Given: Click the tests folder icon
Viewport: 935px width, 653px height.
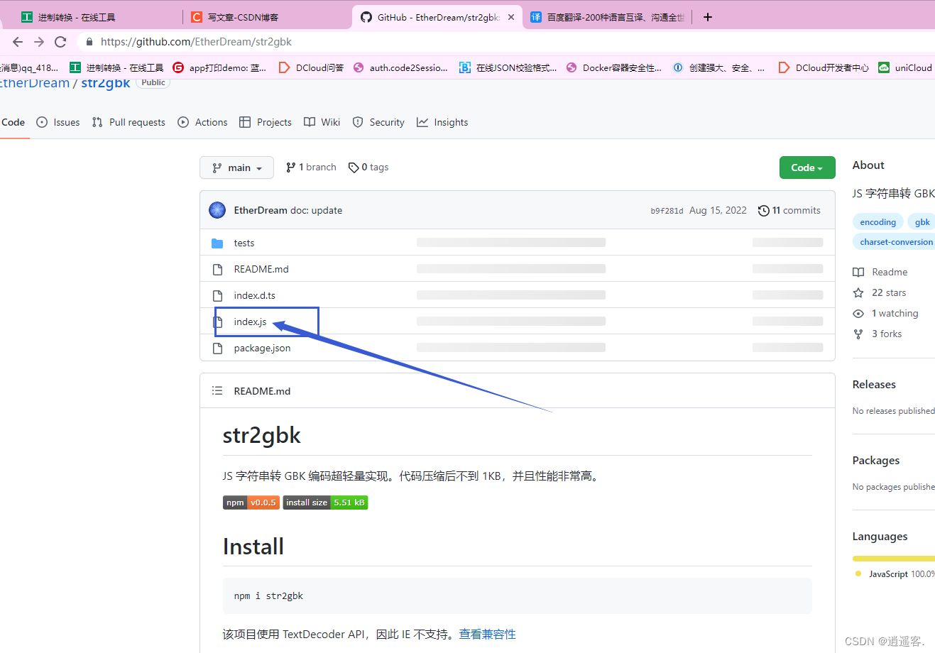Looking at the screenshot, I should pos(217,243).
